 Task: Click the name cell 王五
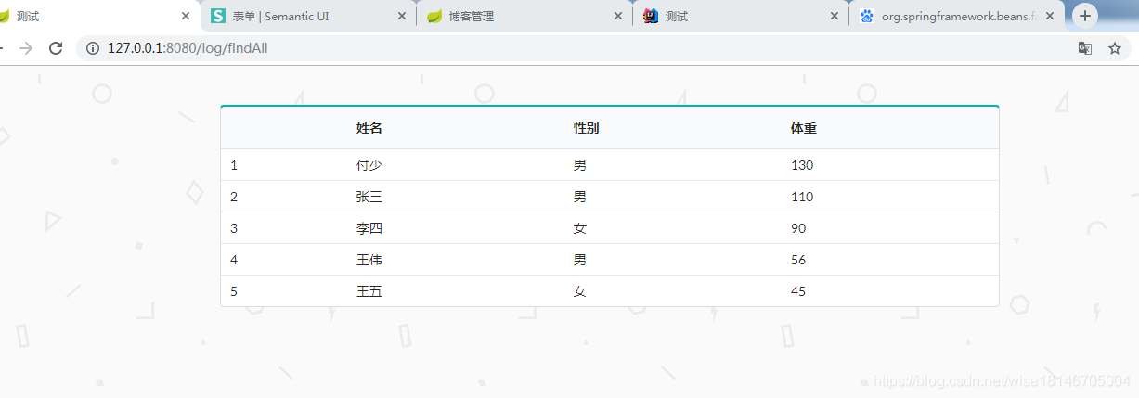369,291
